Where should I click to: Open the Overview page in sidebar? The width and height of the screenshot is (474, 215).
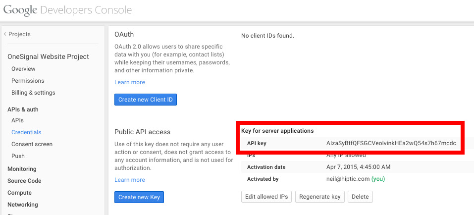click(23, 69)
